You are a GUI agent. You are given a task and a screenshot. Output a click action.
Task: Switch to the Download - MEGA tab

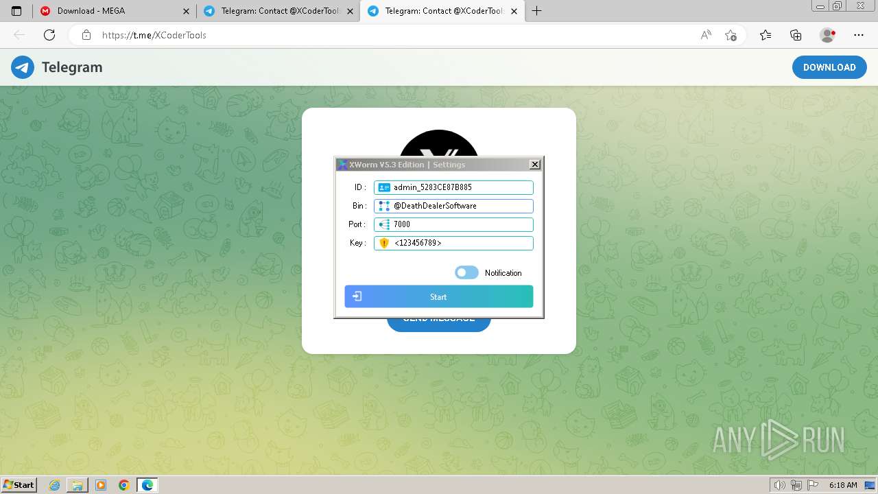tap(115, 11)
